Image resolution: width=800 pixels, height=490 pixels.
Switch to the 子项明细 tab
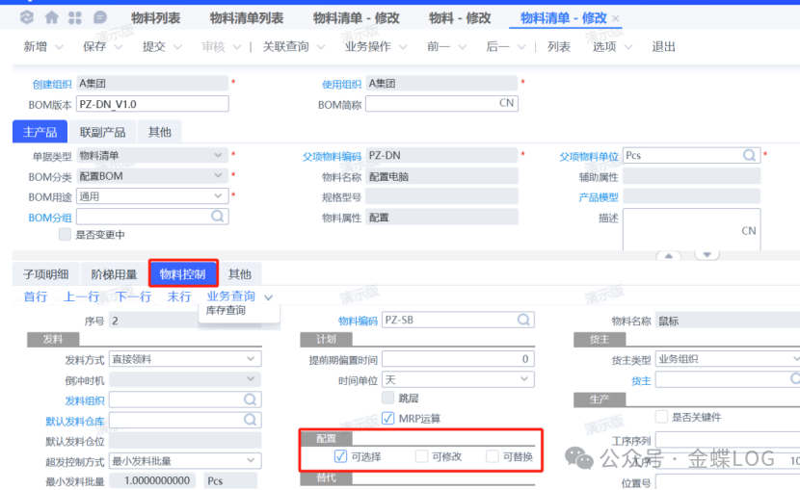[45, 274]
